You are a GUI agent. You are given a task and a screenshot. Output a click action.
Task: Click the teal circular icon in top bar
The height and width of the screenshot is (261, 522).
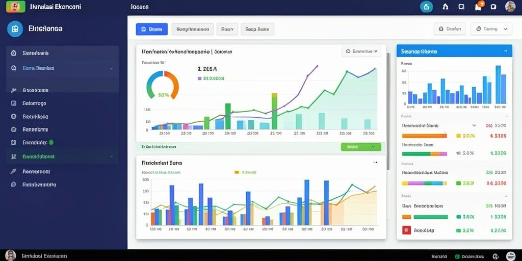click(427, 7)
